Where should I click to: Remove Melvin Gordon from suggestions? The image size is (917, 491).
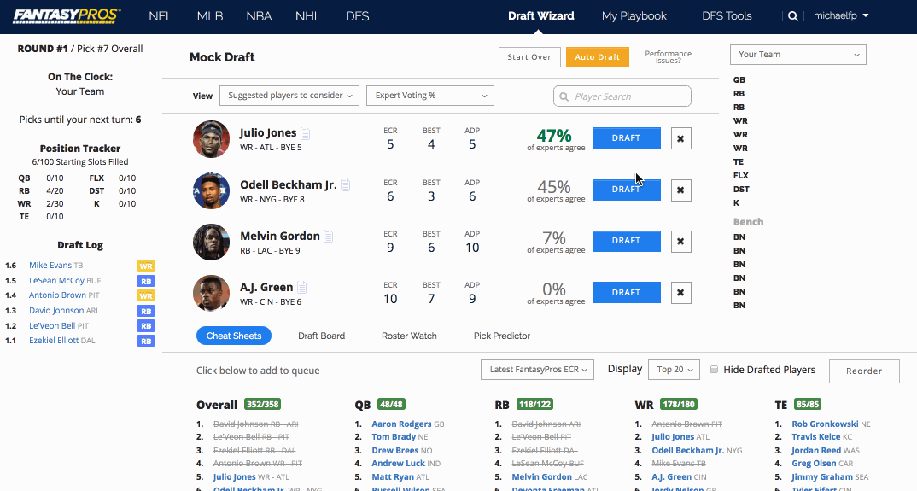pyautogui.click(x=680, y=241)
